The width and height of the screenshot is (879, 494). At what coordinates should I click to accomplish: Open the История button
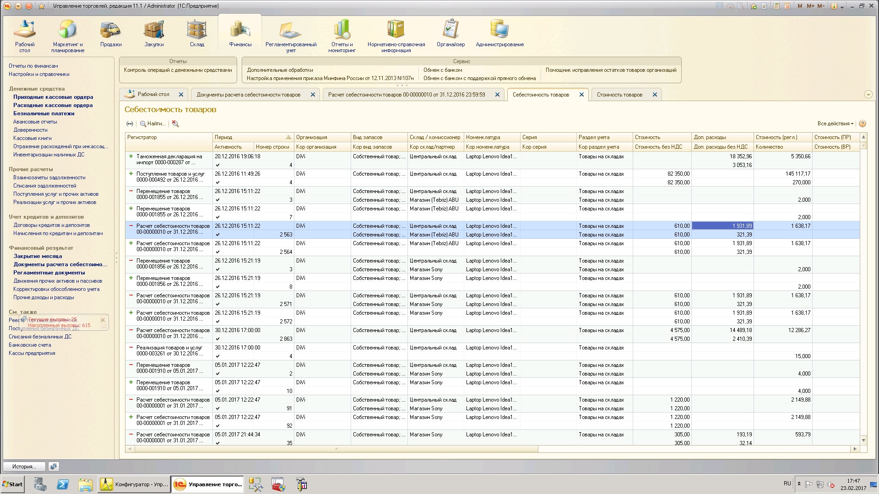pyautogui.click(x=24, y=467)
